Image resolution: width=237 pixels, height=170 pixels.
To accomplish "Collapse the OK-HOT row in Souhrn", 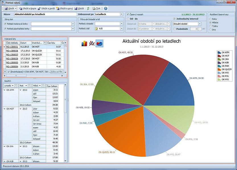I will 4,109.
